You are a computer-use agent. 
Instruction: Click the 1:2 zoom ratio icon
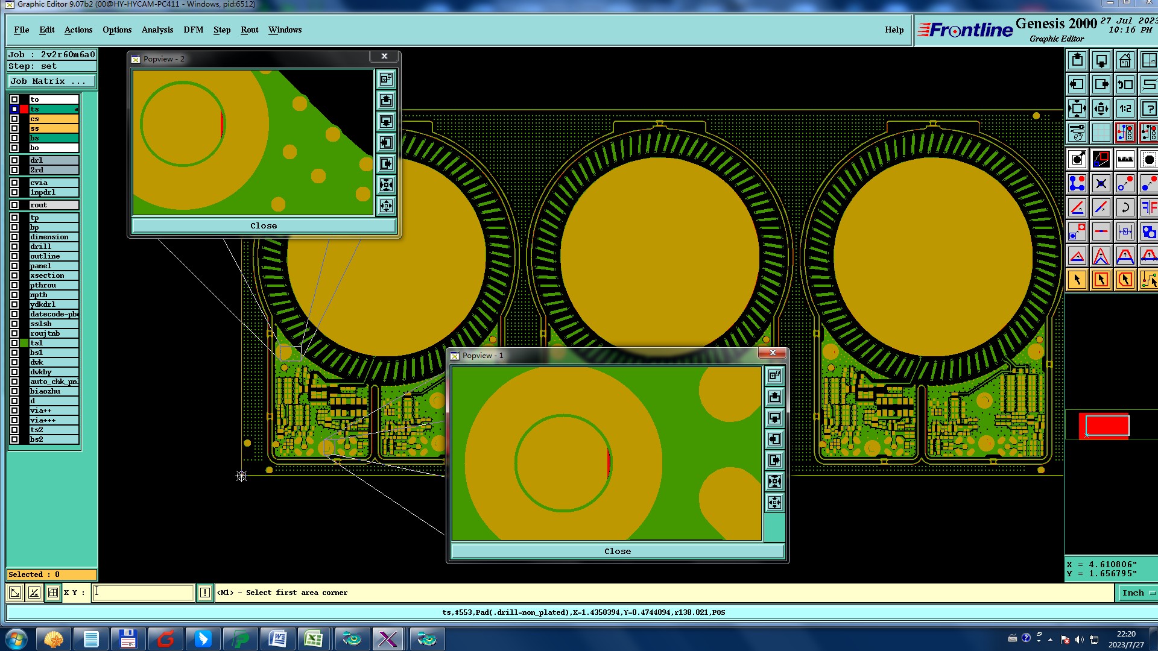1125,109
